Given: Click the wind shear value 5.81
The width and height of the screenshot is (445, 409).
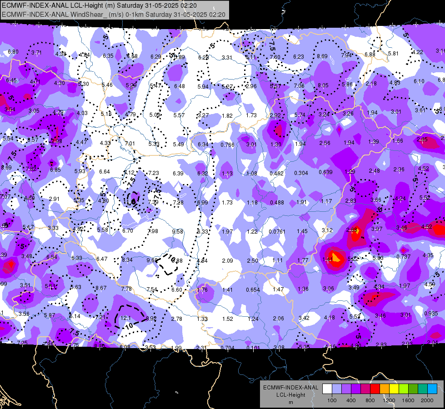Looking at the screenshot, I should pyautogui.click(x=393, y=53).
